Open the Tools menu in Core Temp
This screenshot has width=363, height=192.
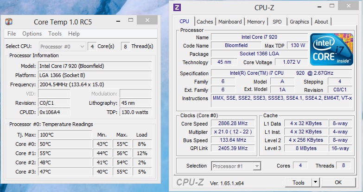55,34
